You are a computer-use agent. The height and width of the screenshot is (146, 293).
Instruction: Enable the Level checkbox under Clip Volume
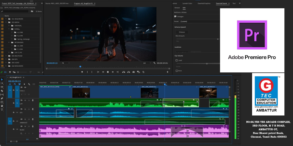tap(177, 60)
